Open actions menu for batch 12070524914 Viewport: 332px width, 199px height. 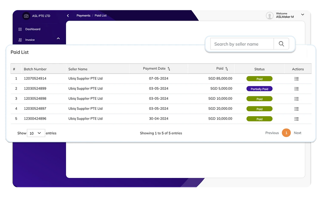click(296, 79)
